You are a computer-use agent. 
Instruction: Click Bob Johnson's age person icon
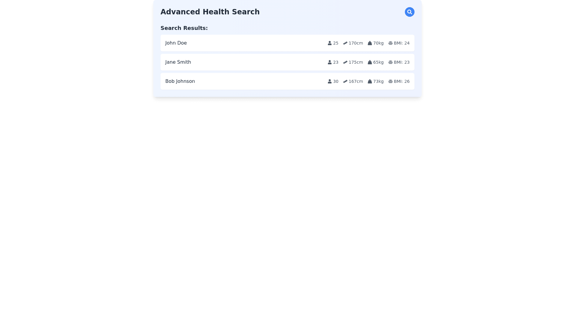coord(329,81)
